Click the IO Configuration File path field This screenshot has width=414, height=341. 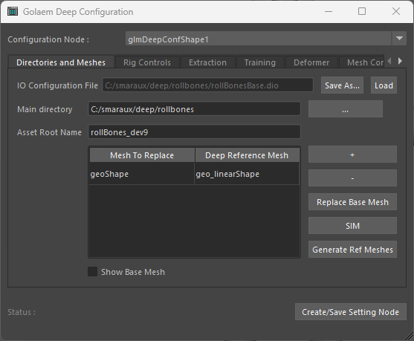(x=208, y=85)
